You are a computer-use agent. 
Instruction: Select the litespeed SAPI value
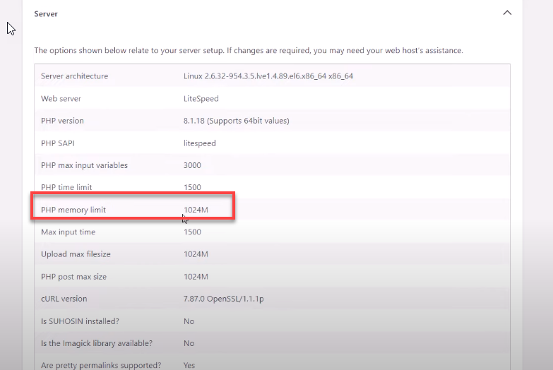[200, 143]
